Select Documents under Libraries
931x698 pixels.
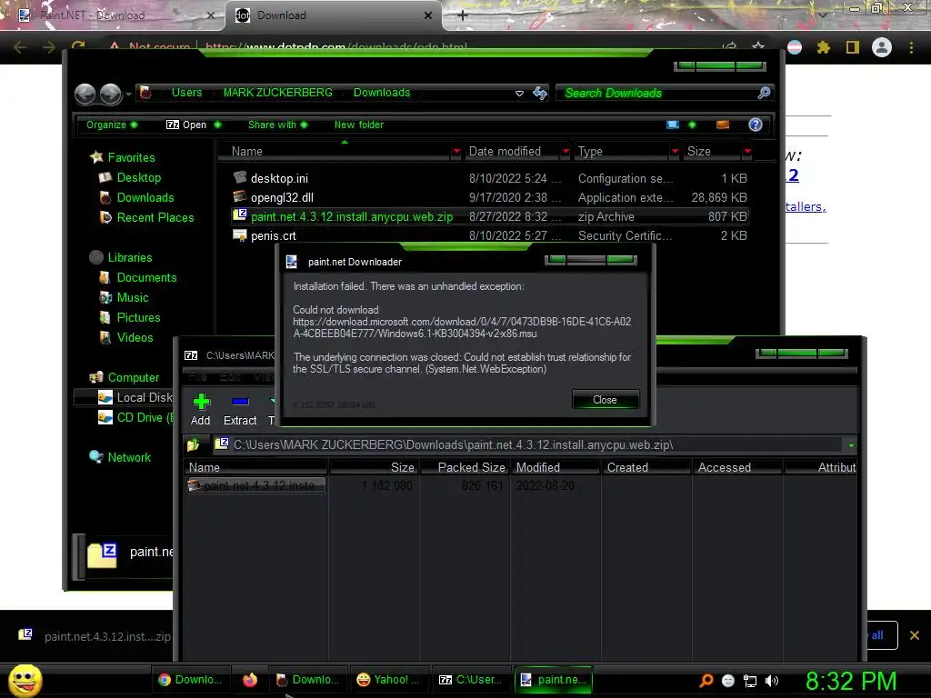pos(146,278)
